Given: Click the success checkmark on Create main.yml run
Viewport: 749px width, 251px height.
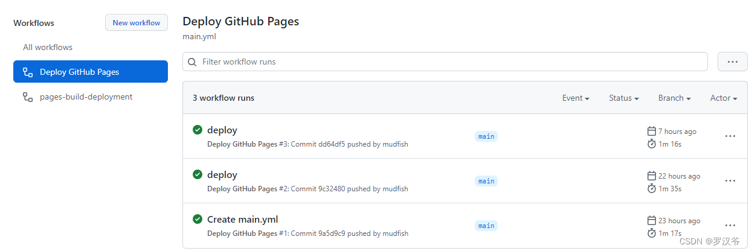Looking at the screenshot, I should pyautogui.click(x=198, y=219).
